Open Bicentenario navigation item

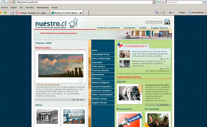(98, 75)
